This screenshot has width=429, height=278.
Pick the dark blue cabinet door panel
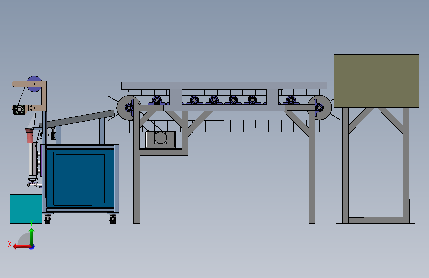pos(81,179)
